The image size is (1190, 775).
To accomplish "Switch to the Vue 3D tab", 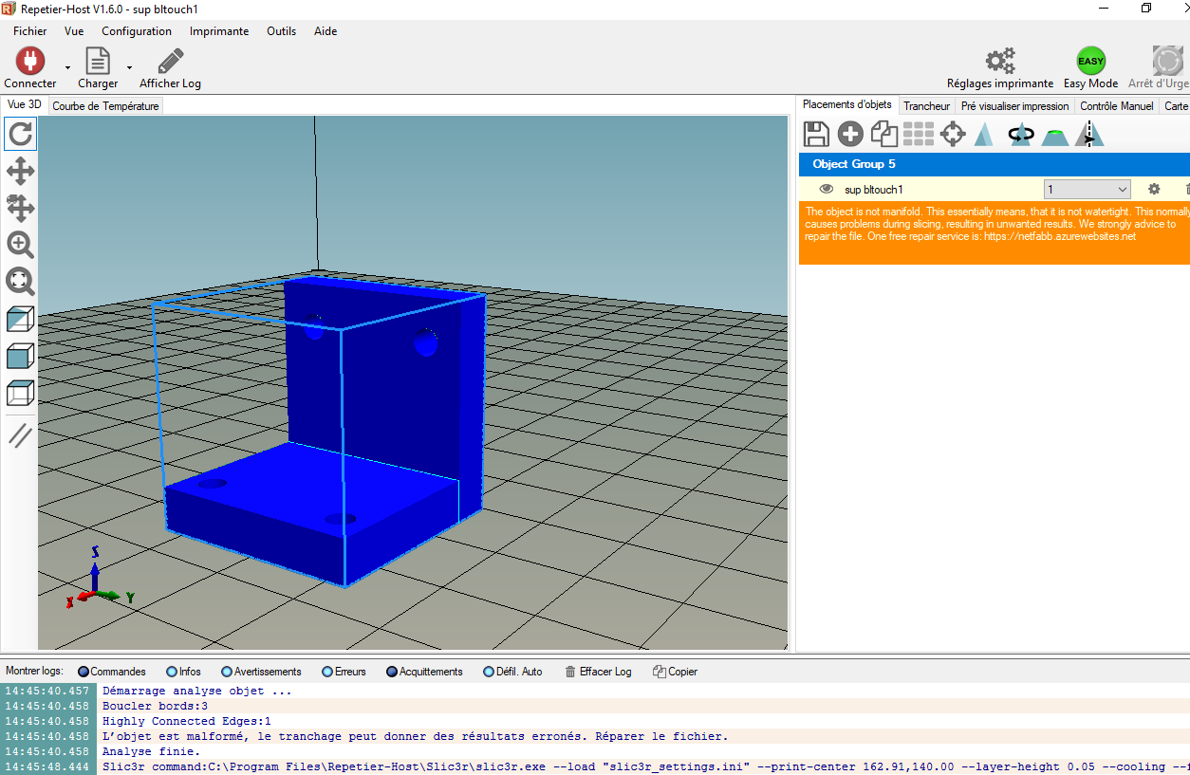I will (25, 105).
